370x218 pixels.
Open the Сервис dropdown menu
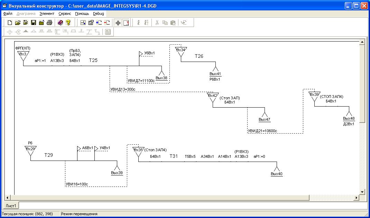pos(65,13)
